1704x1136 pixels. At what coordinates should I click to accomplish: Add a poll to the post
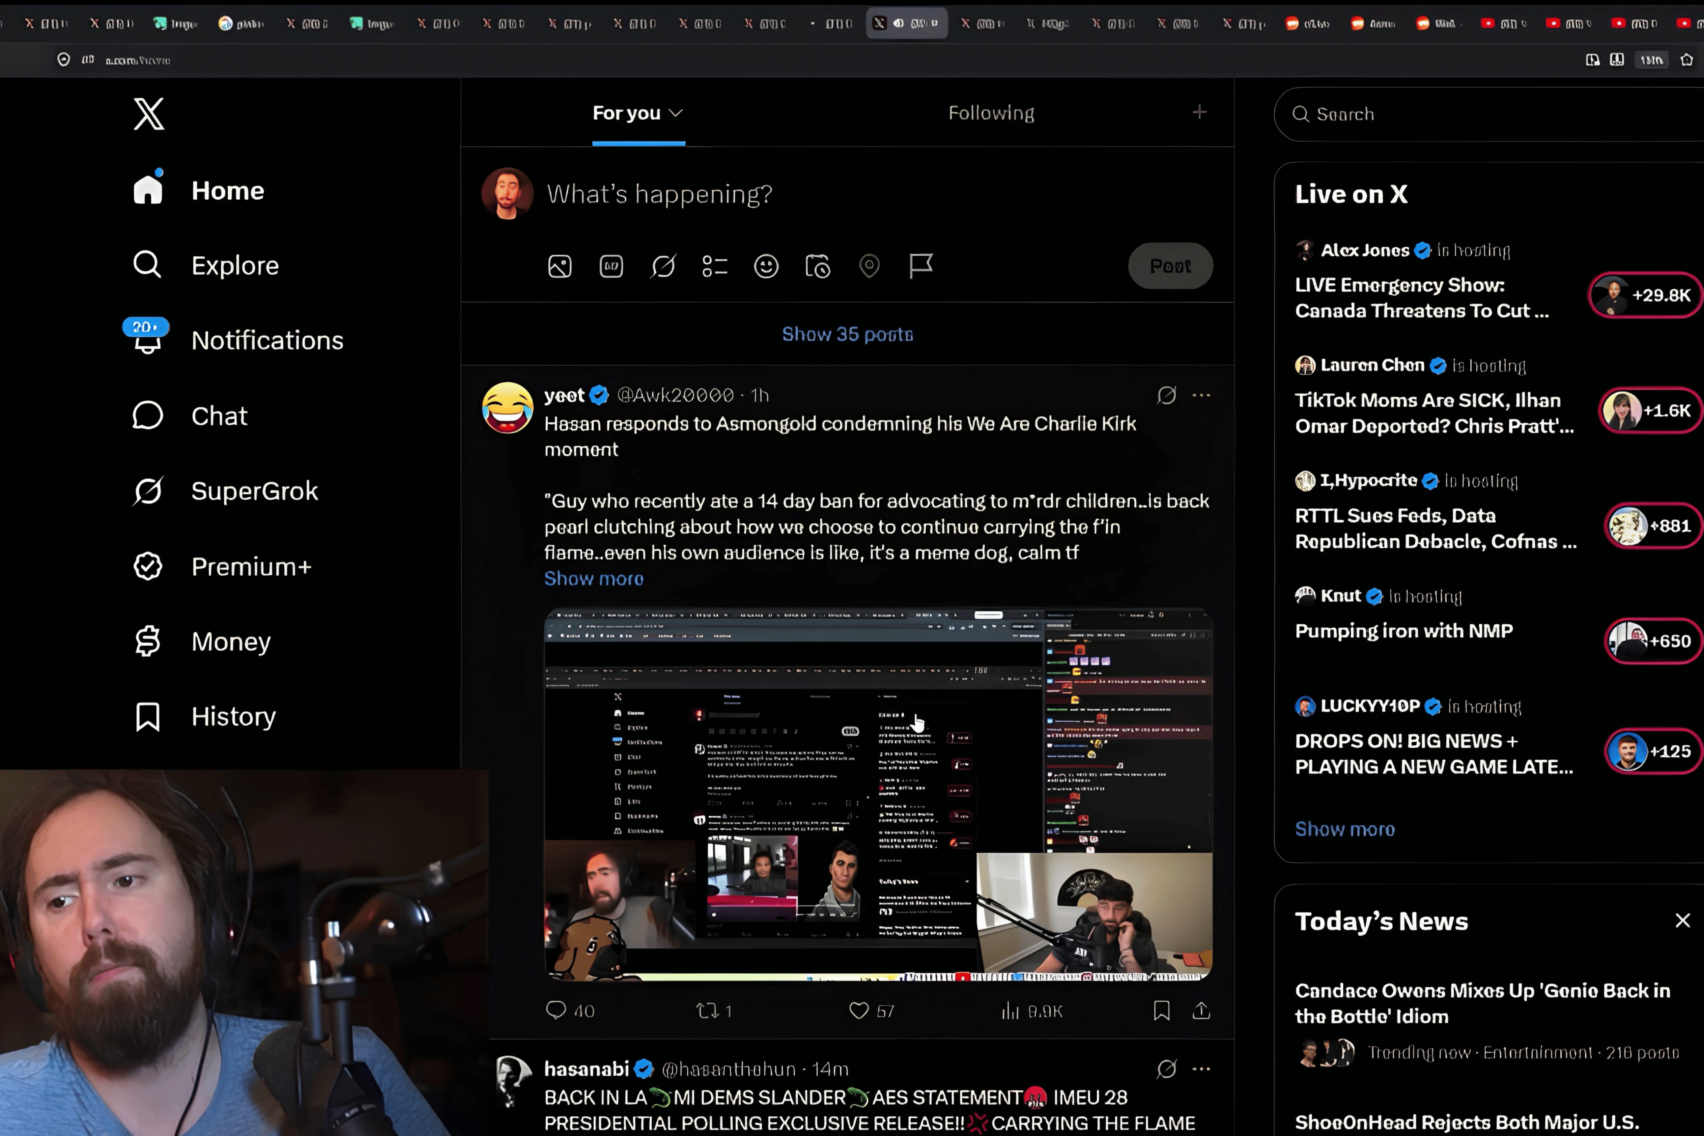(714, 267)
